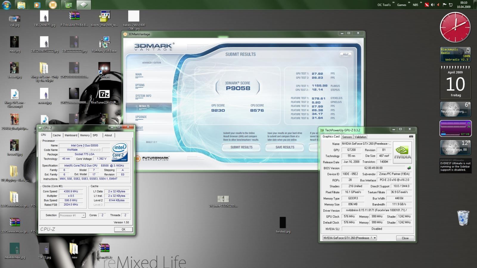Screen dimensions: 477x268
Task: Click SUBMIT RESULTS button in 3DMark
Action: (241, 147)
